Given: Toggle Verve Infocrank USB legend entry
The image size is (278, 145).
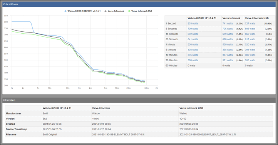Looking at the screenshot, I should 140,11.
